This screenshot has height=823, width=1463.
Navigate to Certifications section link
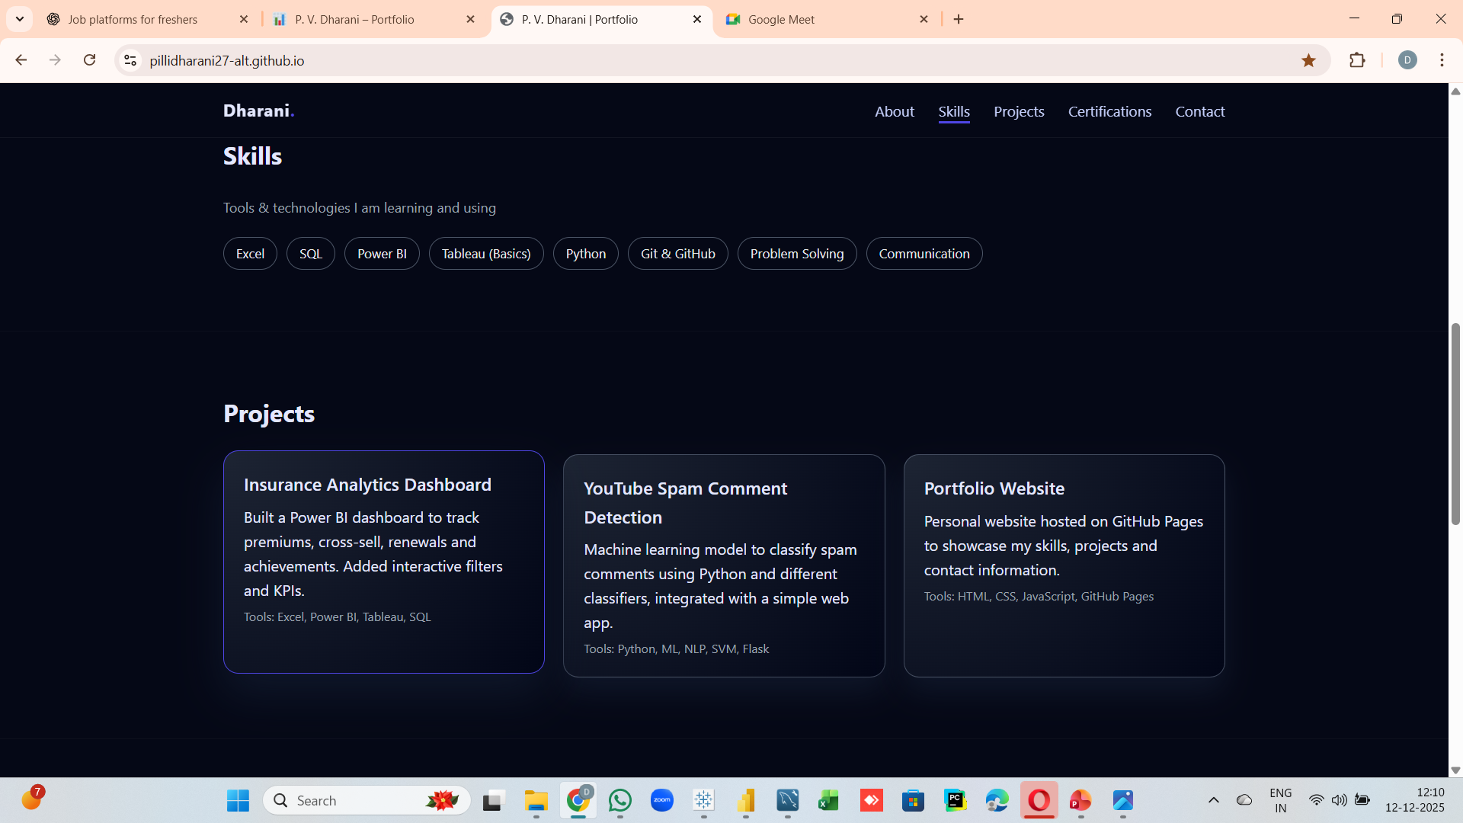(x=1109, y=111)
